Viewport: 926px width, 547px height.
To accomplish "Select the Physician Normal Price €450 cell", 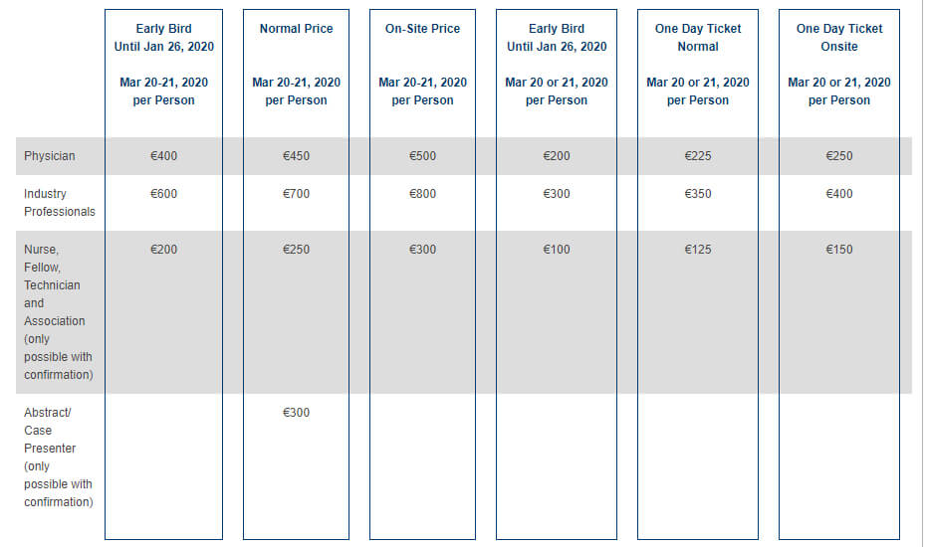I will click(x=296, y=156).
